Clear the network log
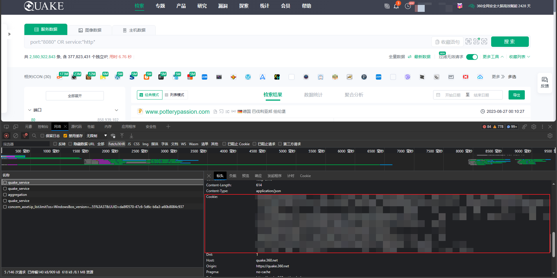Viewport: 557px width, 278px height. [16, 136]
